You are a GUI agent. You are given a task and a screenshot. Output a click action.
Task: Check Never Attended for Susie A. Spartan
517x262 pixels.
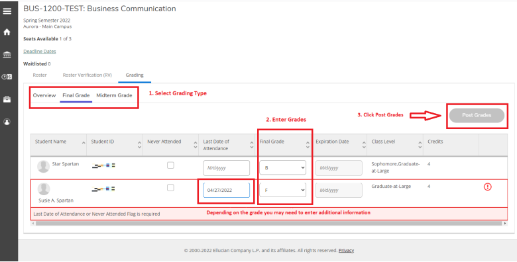point(170,188)
